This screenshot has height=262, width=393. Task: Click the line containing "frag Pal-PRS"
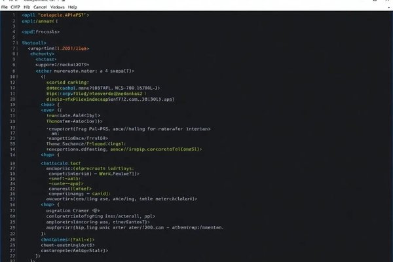[x=128, y=129]
